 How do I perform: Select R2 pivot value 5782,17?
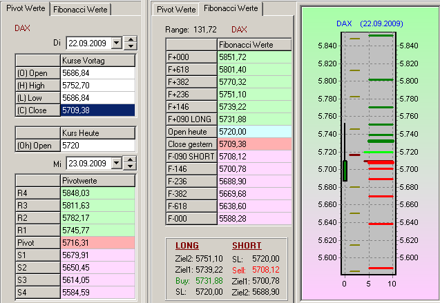[97, 218]
